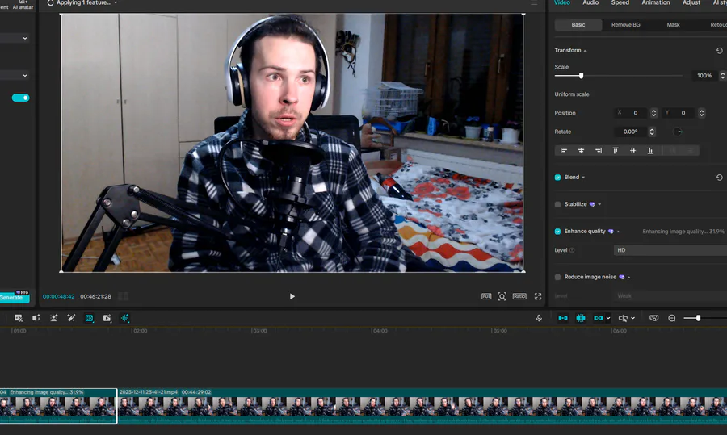Align clip to bottom edge
727x435 pixels.
tap(650, 151)
